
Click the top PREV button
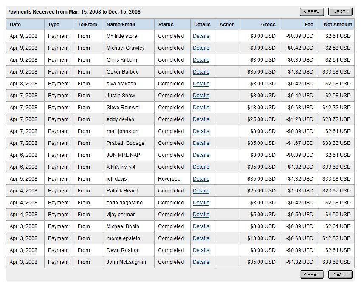click(x=312, y=12)
